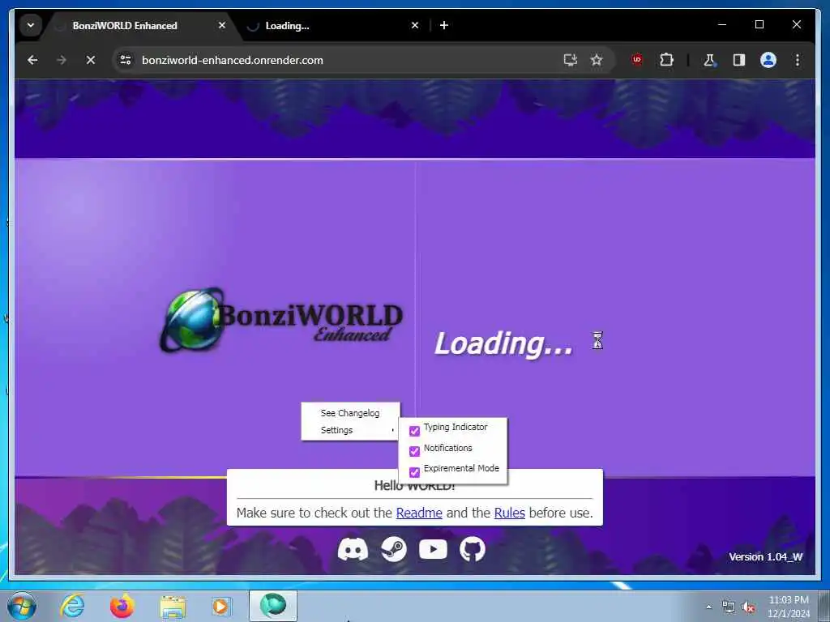The height and width of the screenshot is (622, 830).
Task: Open the Rules link
Action: click(509, 513)
